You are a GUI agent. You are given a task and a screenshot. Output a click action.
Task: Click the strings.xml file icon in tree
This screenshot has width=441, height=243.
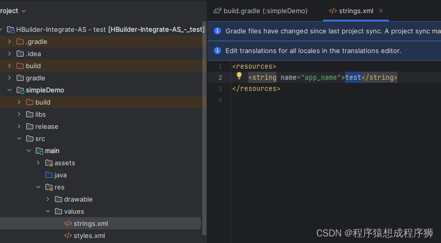pos(68,223)
